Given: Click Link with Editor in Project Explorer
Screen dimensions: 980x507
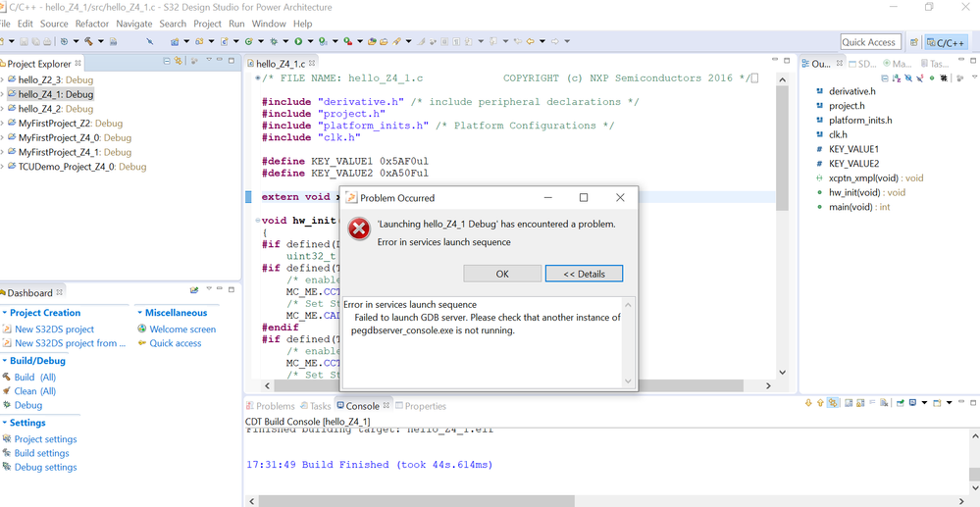Looking at the screenshot, I should 179,61.
